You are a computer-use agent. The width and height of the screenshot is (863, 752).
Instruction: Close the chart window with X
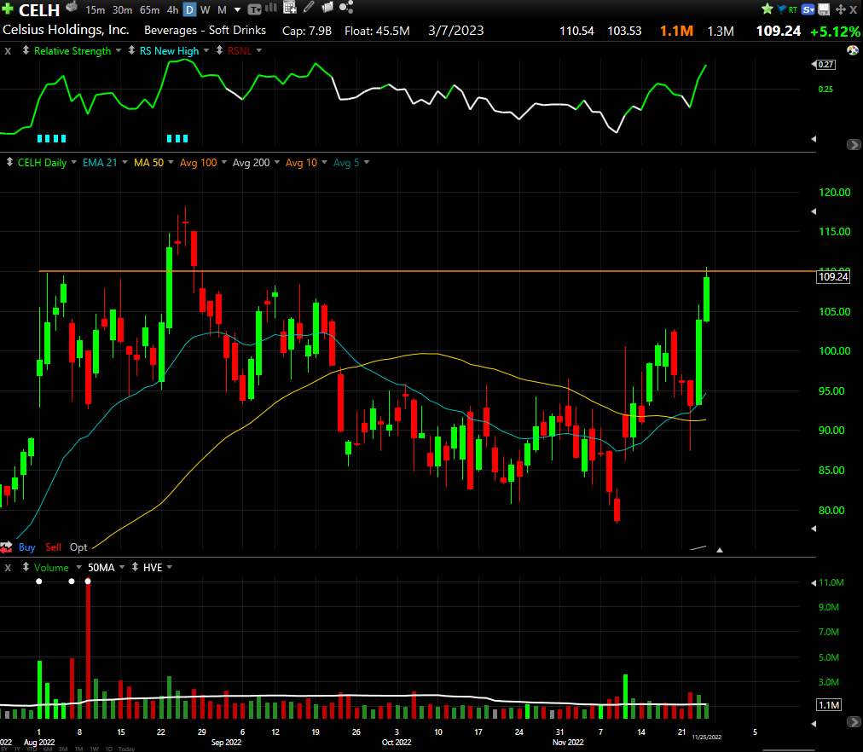853,9
